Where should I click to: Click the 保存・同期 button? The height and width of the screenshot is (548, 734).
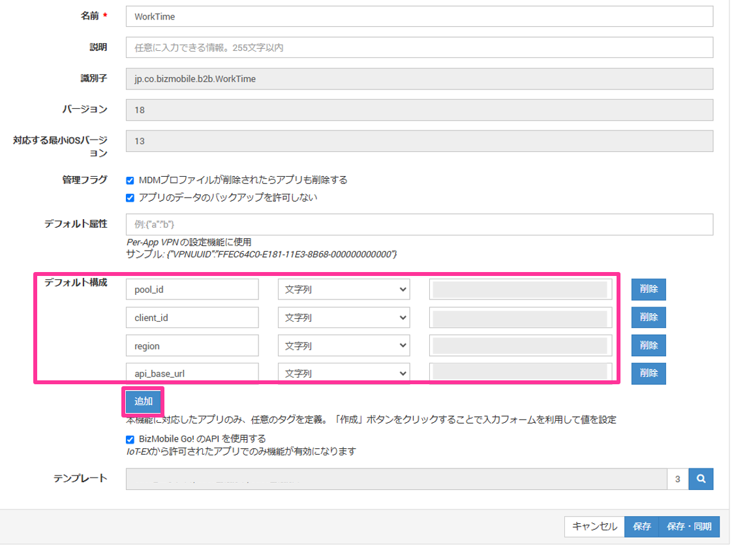[690, 526]
